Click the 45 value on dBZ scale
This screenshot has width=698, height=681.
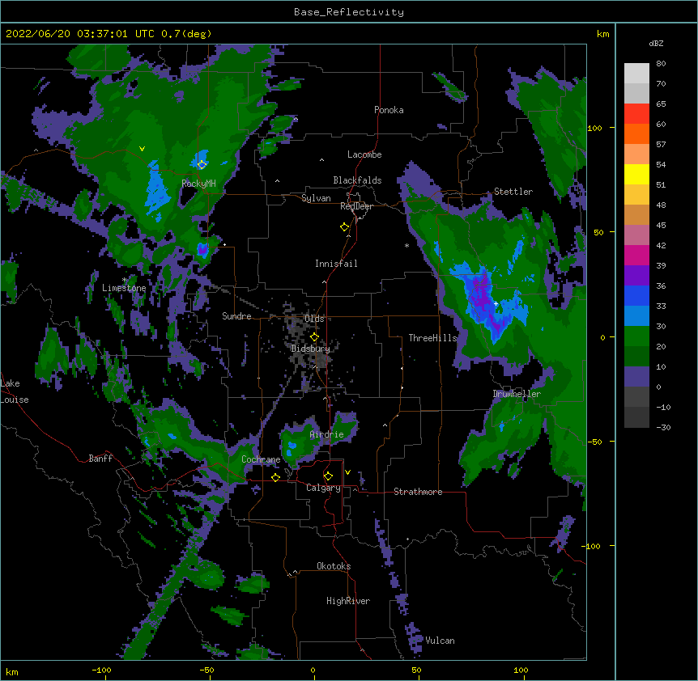[x=661, y=225]
